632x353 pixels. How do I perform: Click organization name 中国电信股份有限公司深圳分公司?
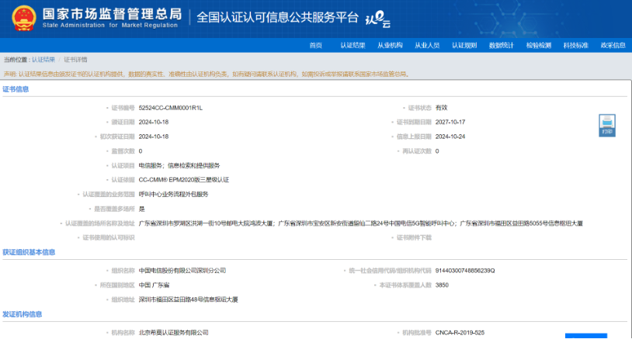182,271
